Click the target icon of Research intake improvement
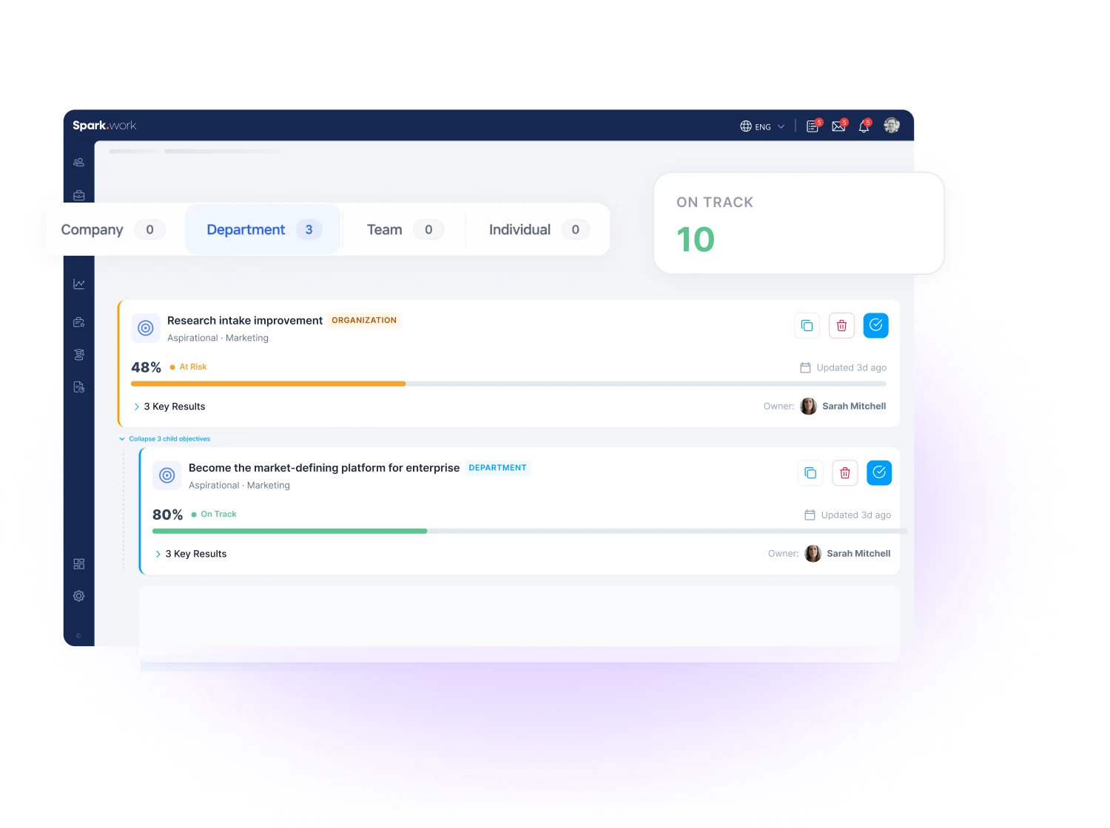 coord(146,328)
